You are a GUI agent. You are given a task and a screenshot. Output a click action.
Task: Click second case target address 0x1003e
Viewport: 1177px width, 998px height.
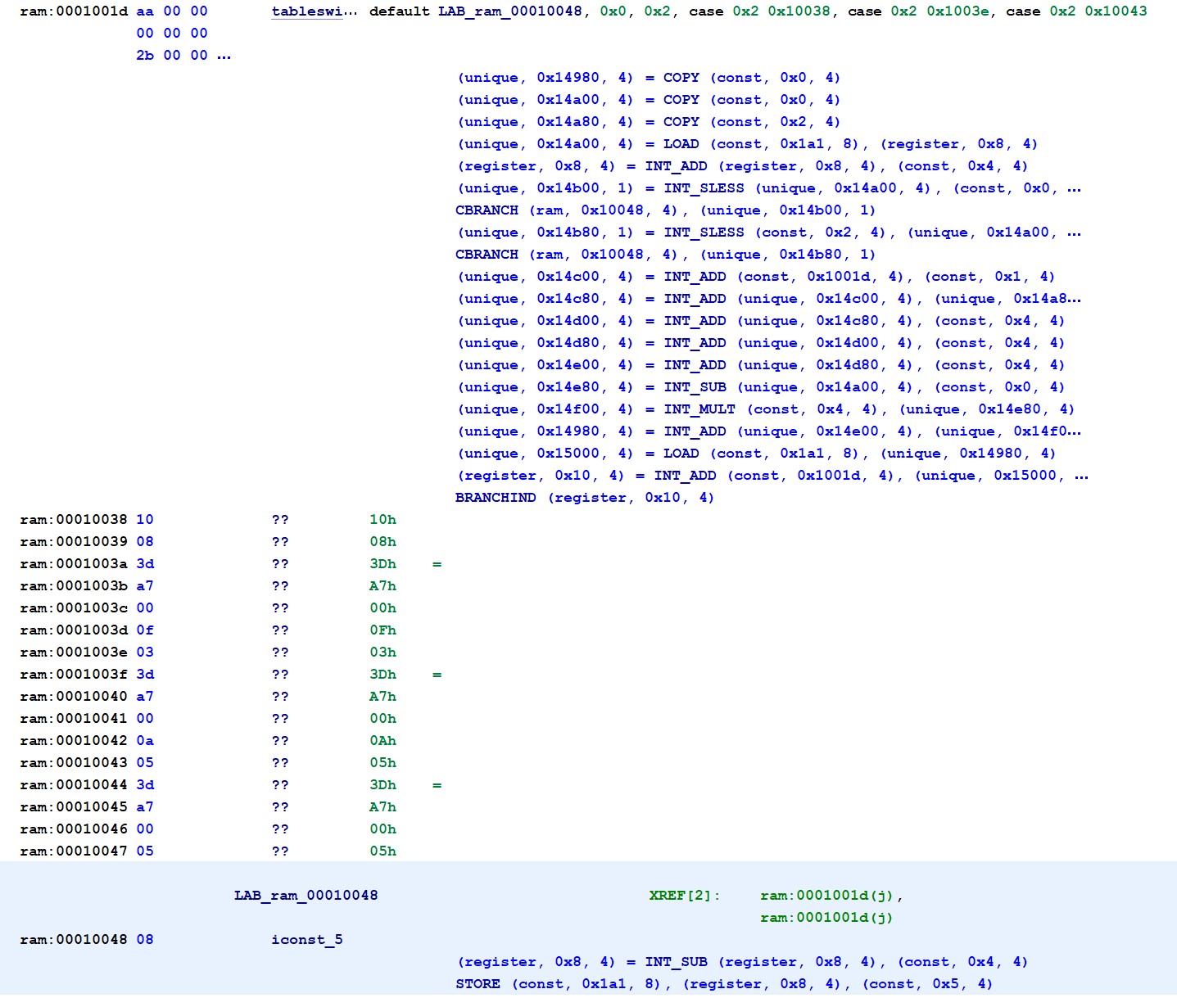(958, 11)
